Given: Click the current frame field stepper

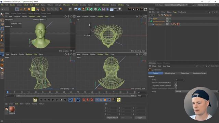Looking at the screenshot, I should 146,93.
